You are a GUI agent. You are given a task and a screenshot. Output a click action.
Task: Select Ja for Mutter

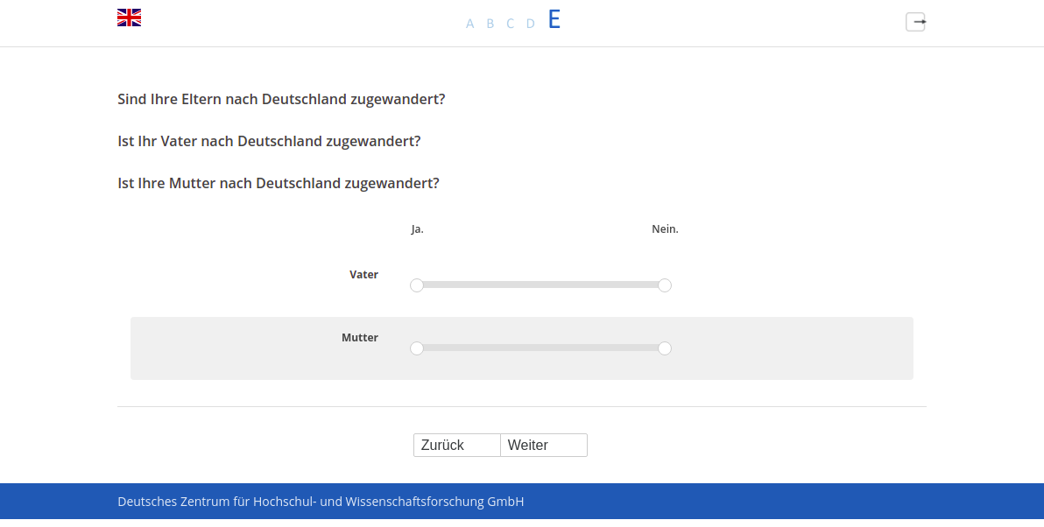(417, 348)
